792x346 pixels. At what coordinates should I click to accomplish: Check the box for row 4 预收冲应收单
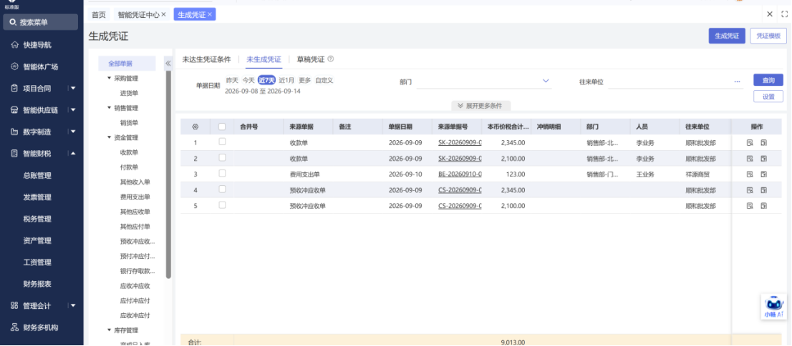[x=222, y=189]
